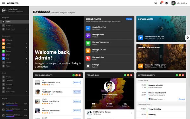Expand the Menu Level submenu
190x119 pixels.
[x=27, y=92]
